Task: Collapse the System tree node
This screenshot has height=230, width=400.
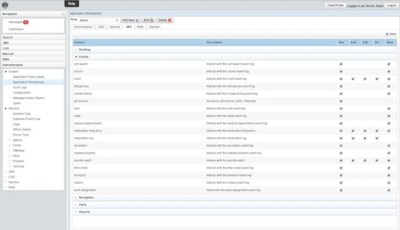Action: click(5, 71)
